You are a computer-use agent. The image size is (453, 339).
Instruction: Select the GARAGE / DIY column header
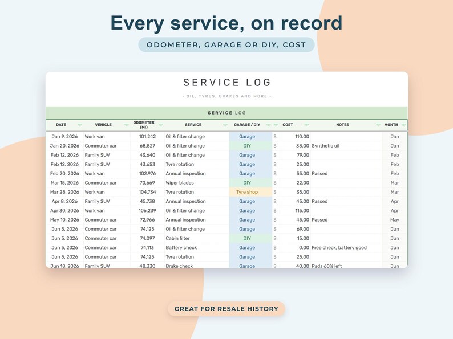pos(247,125)
